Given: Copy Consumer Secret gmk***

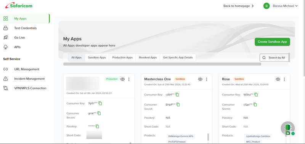Looking at the screenshot, I should click(x=99, y=113).
